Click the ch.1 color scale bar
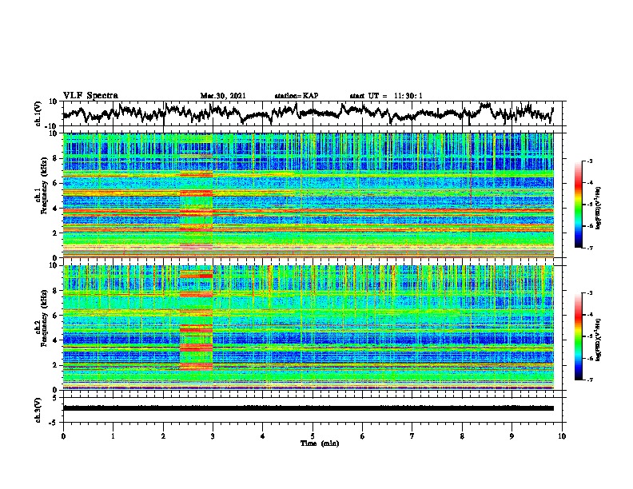633x489 pixels. tap(578, 205)
